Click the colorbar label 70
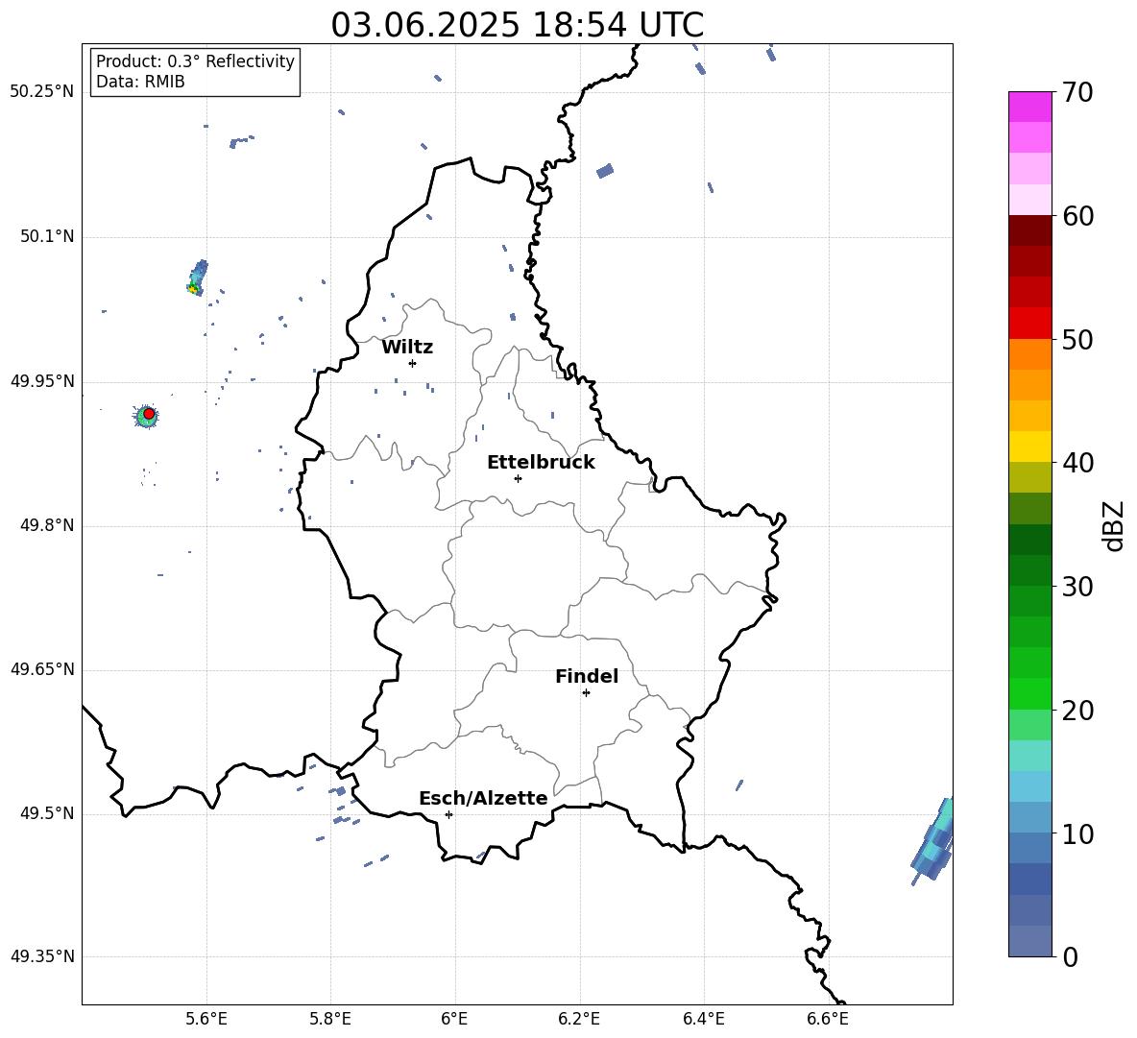The image size is (1137, 1038). [x=1077, y=93]
